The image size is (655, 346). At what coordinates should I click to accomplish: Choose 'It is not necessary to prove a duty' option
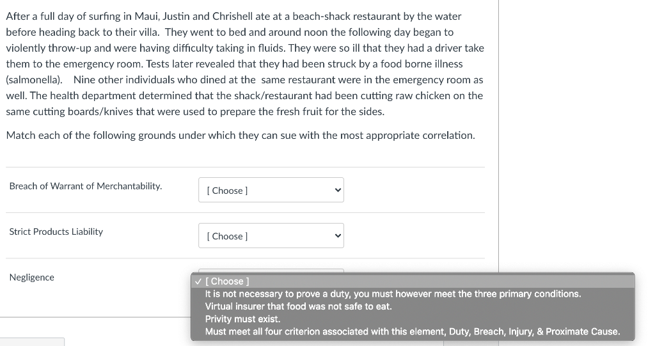(x=393, y=294)
